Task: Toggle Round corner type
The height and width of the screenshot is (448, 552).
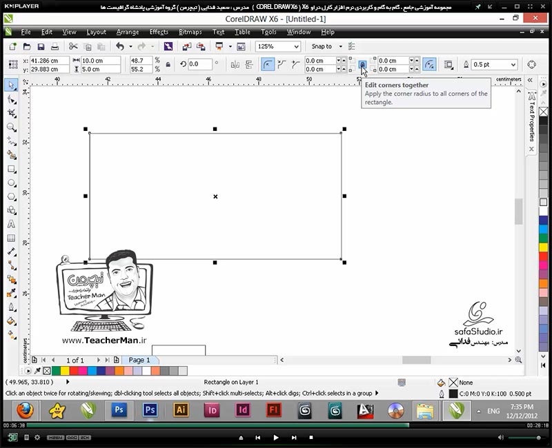Action: (268, 65)
